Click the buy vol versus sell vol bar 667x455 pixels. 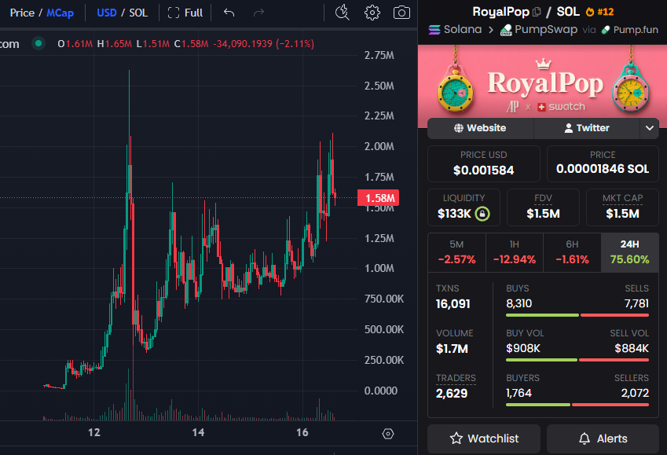click(x=577, y=360)
